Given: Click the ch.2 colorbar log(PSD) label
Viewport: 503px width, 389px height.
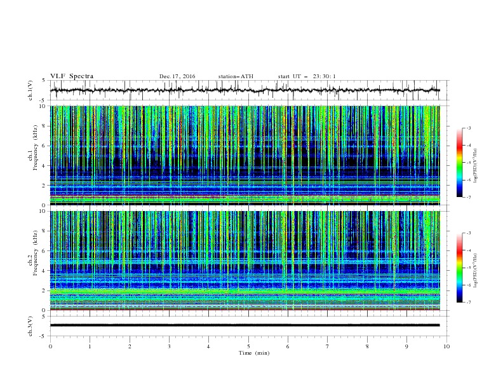Looking at the screenshot, I should click(475, 271).
